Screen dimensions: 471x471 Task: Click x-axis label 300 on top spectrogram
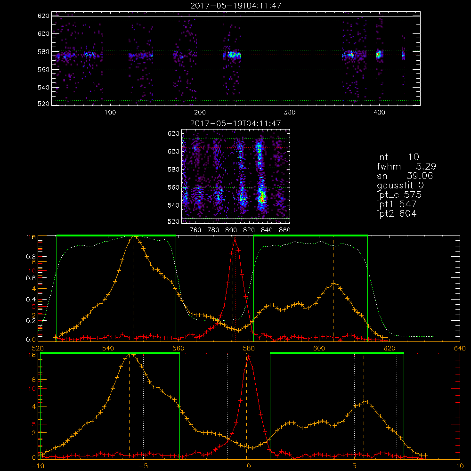[290, 113]
